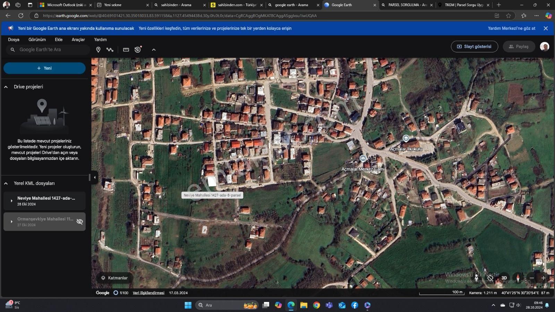Start the Slayt gösterisi presentation

(474, 46)
